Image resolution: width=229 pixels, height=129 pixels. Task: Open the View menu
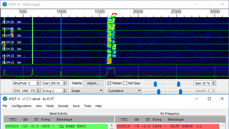[x=39, y=106]
